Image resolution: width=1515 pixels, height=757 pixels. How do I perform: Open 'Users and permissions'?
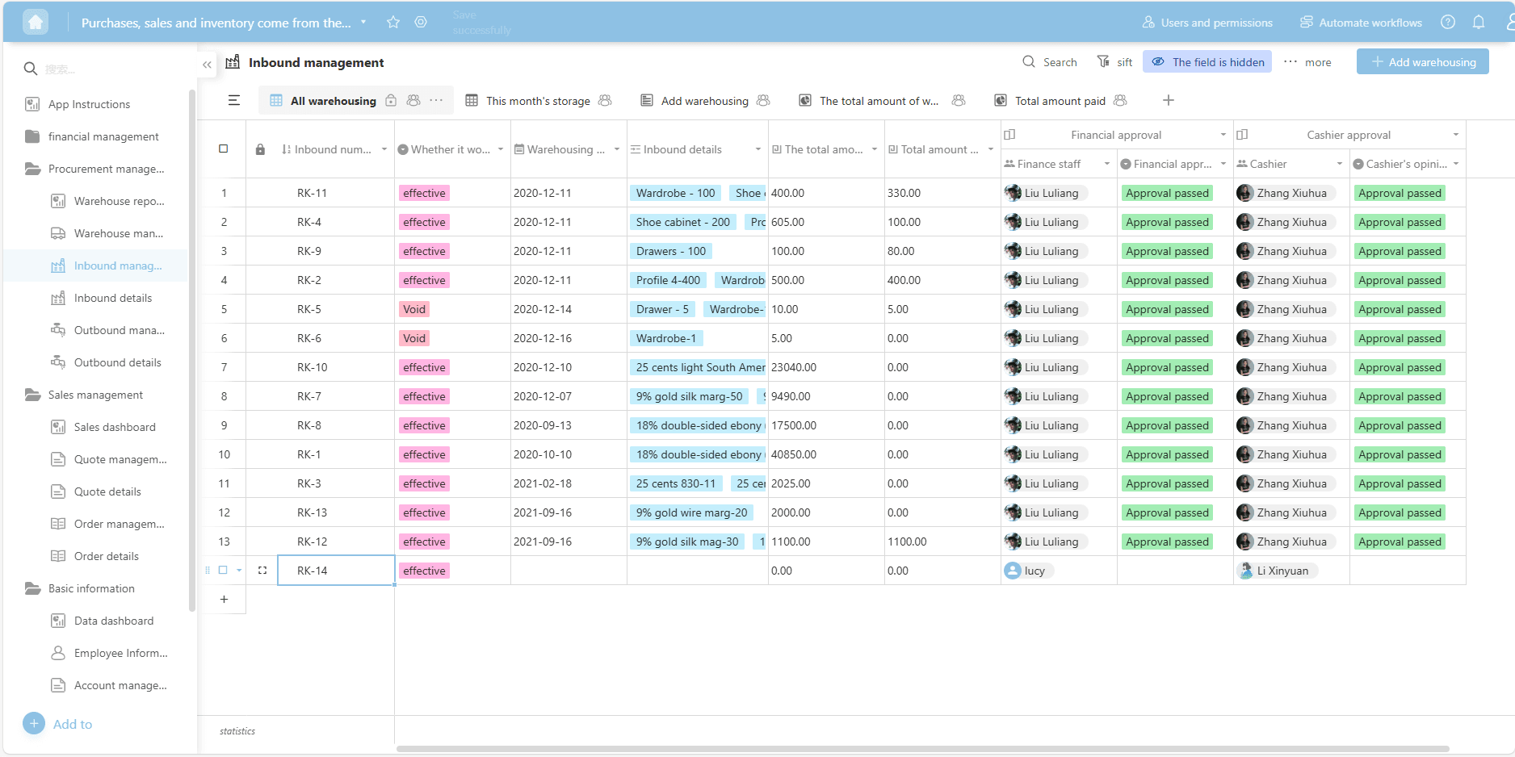click(1207, 23)
